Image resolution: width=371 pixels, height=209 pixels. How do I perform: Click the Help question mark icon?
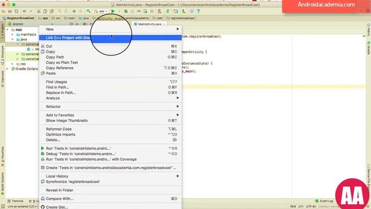click(198, 11)
